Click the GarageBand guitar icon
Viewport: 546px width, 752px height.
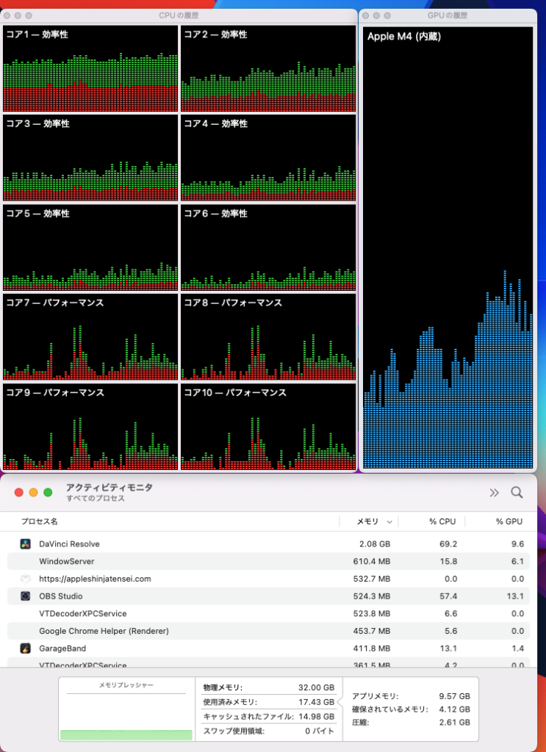pos(26,648)
